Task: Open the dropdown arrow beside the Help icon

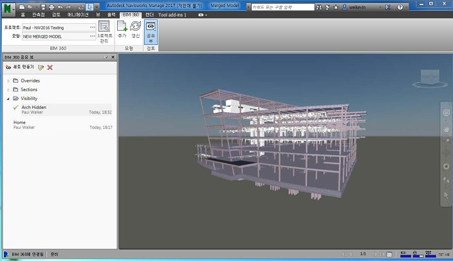Action: pyautogui.click(x=406, y=7)
